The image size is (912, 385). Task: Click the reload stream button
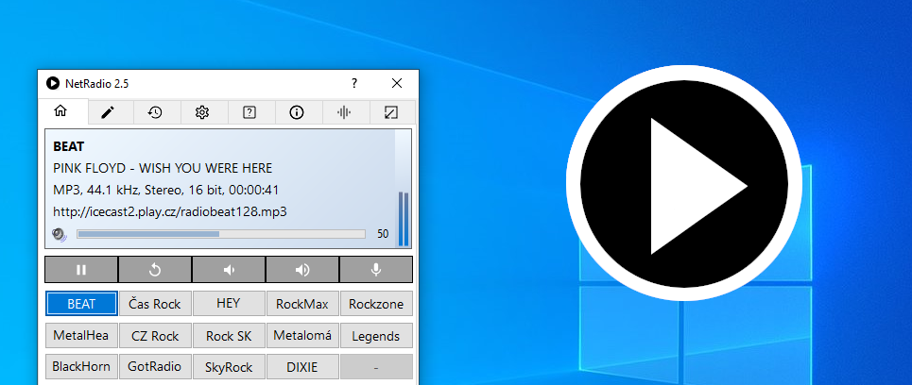point(155,270)
